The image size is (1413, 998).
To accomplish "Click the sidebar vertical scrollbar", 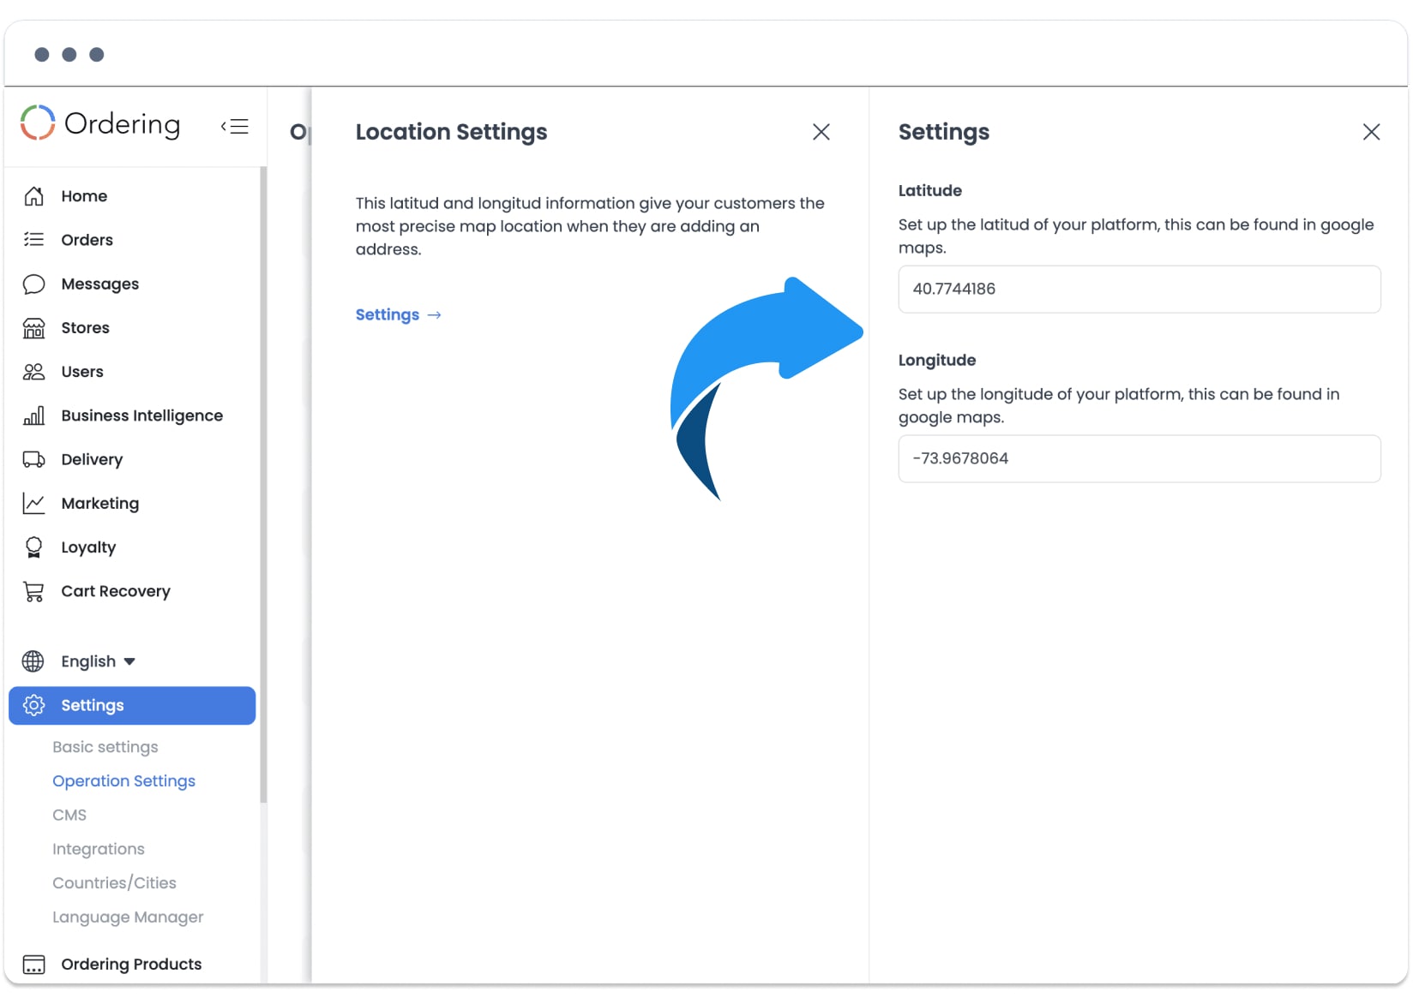I will 263,486.
